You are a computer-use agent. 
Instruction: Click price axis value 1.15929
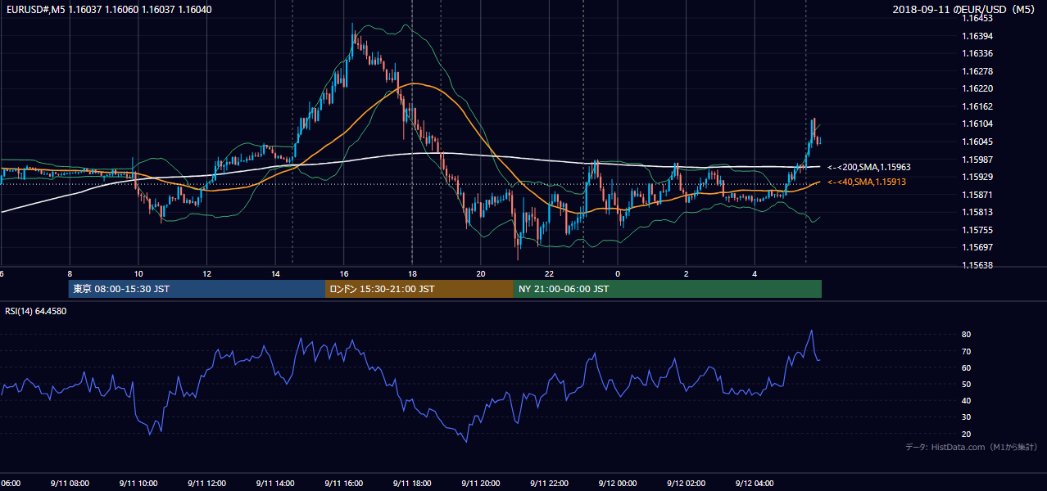point(977,177)
